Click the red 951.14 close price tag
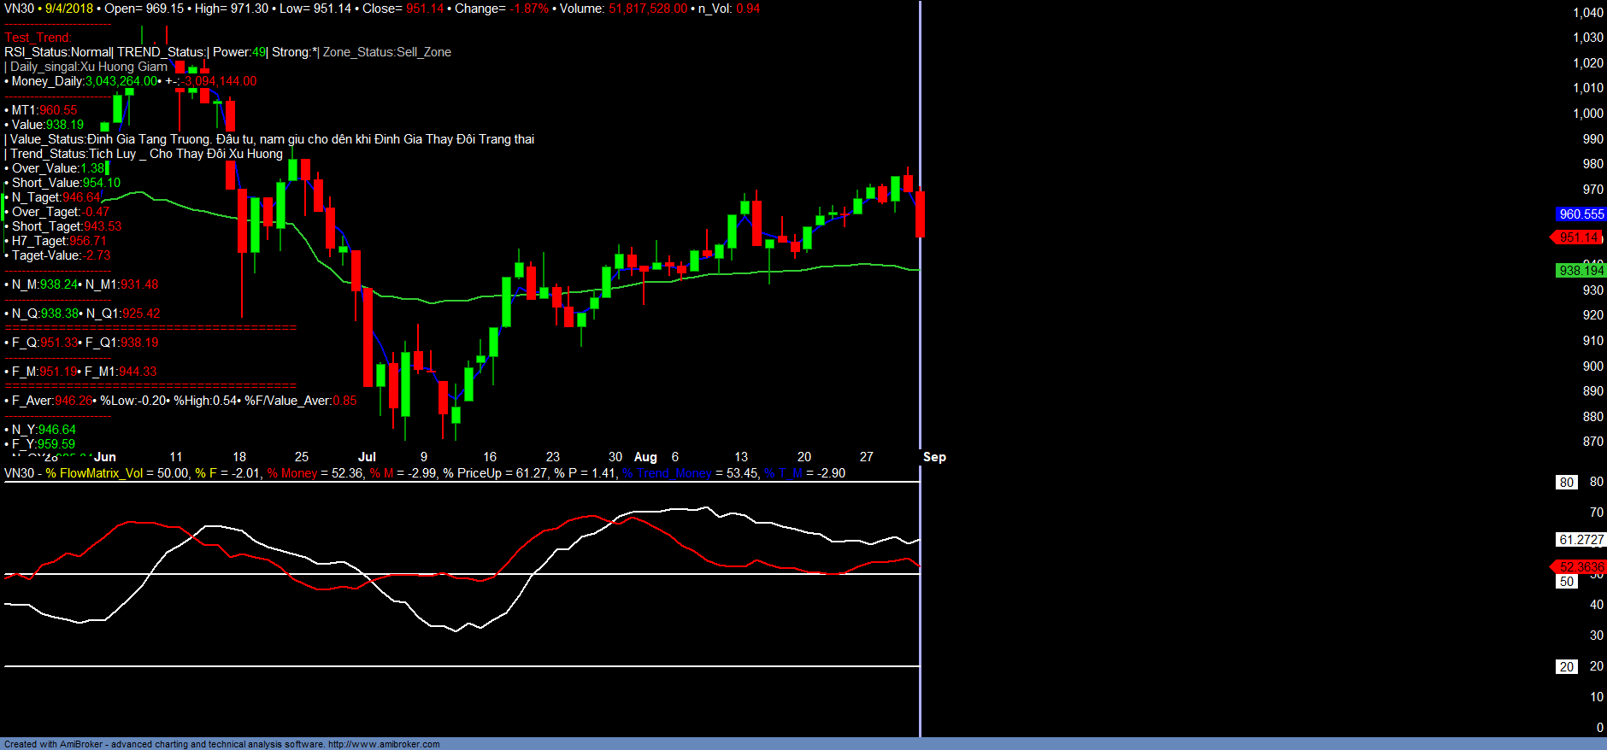The height and width of the screenshot is (750, 1607). pyautogui.click(x=1577, y=237)
